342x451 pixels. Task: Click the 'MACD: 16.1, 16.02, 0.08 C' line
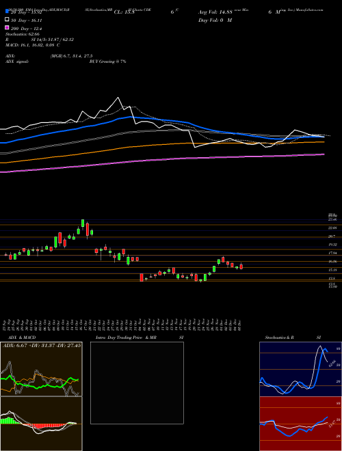click(33, 45)
